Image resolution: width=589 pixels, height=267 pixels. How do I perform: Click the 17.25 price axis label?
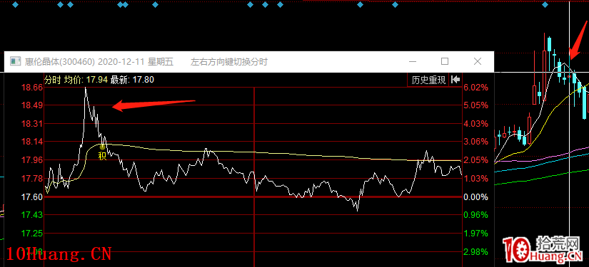click(33, 234)
